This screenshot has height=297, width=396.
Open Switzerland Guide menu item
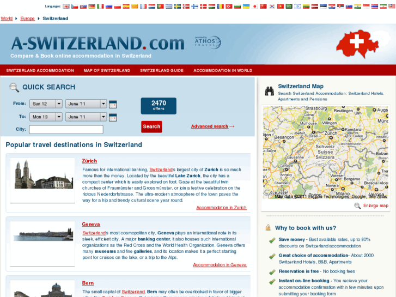162,70
